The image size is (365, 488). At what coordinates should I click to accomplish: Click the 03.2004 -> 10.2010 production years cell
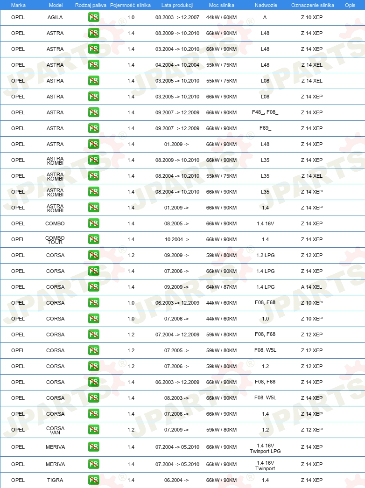coord(177,49)
